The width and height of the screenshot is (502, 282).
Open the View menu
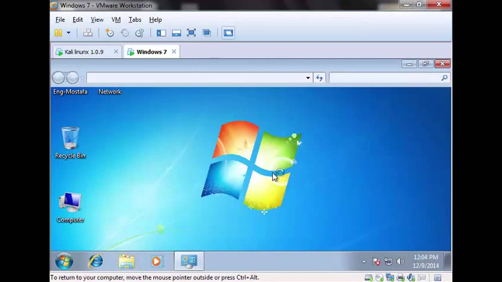click(x=97, y=20)
